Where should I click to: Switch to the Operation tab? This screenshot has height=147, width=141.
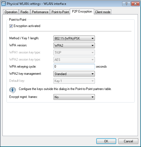coord(11,12)
